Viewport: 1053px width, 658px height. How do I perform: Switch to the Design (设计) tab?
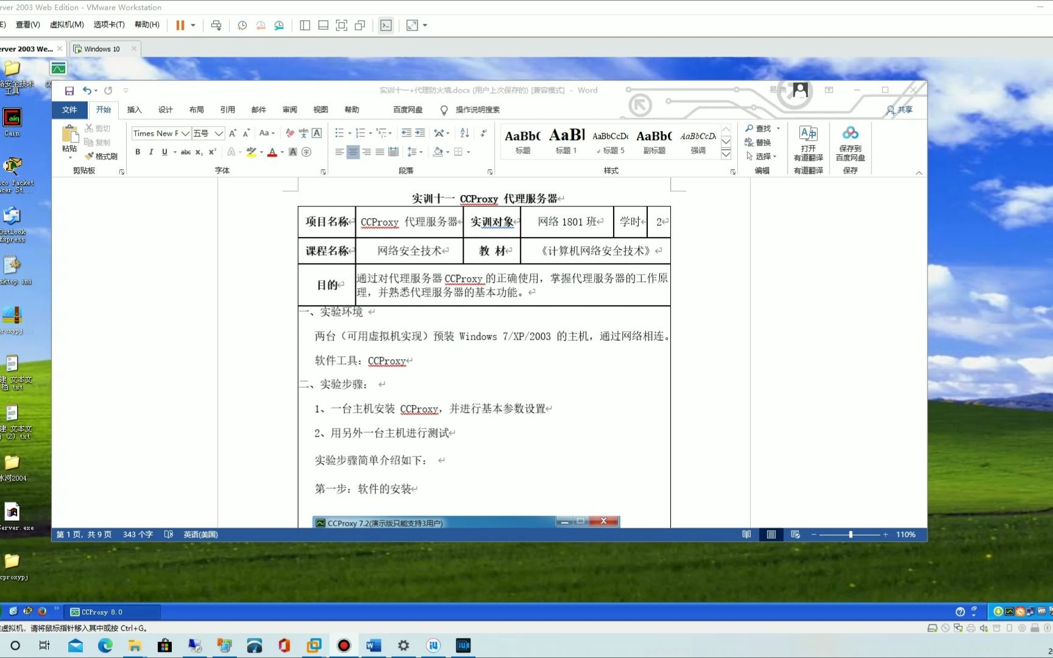tap(165, 110)
